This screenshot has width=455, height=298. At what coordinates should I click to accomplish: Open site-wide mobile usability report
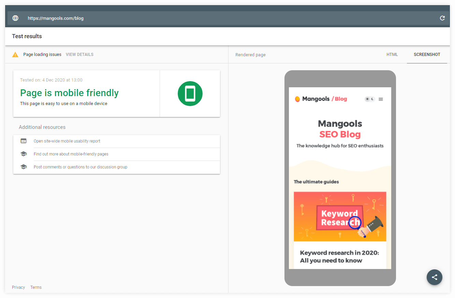67,141
